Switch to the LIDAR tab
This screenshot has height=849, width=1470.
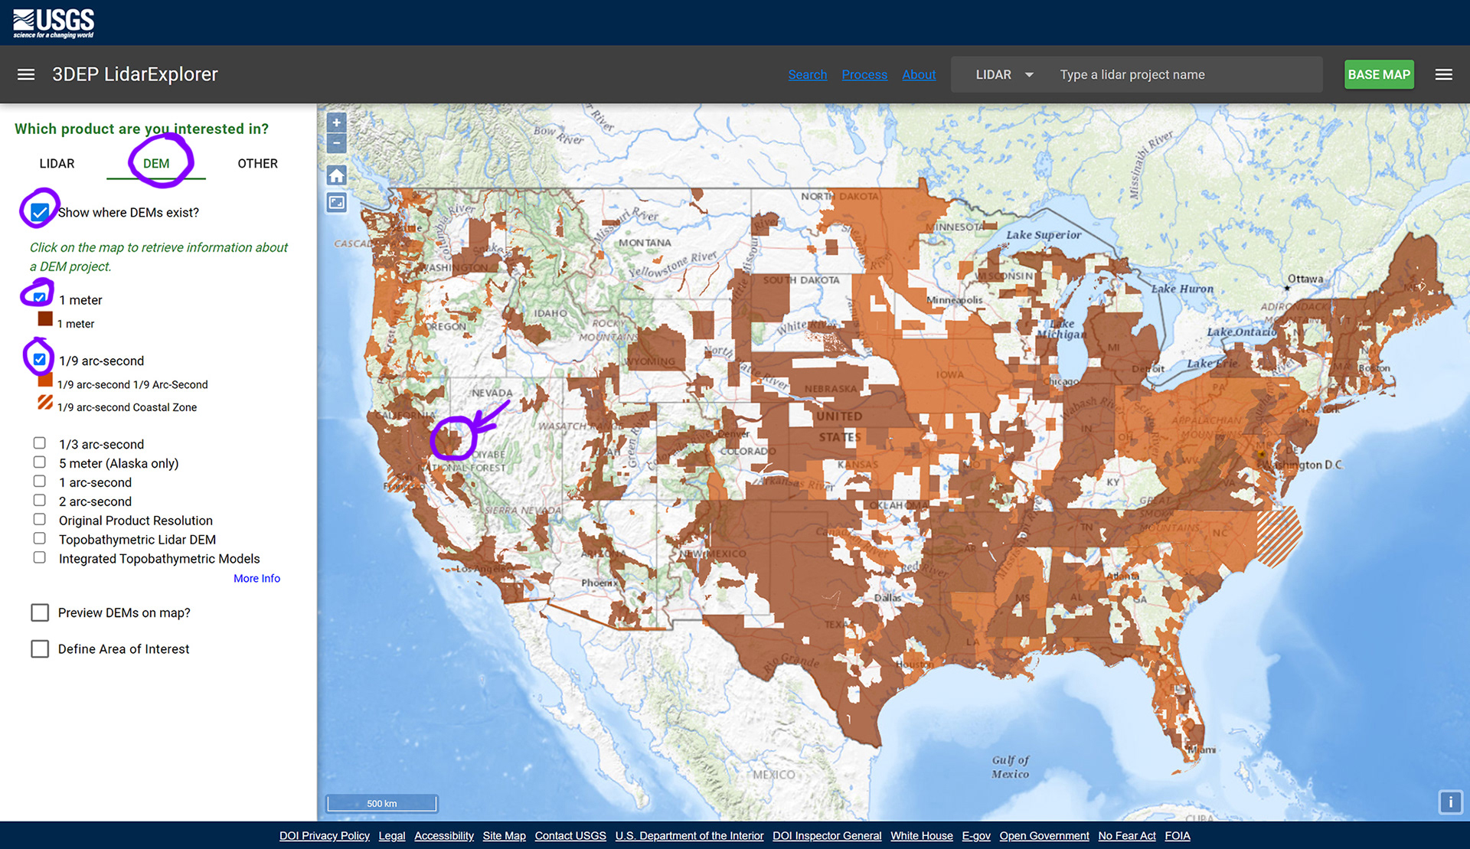pos(57,163)
